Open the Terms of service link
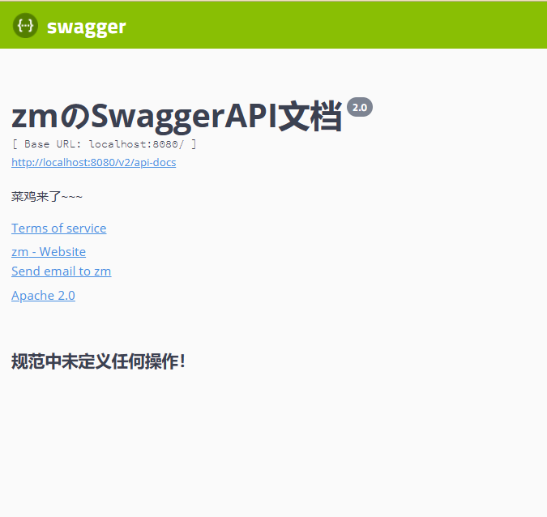The height and width of the screenshot is (517, 547). pos(58,229)
